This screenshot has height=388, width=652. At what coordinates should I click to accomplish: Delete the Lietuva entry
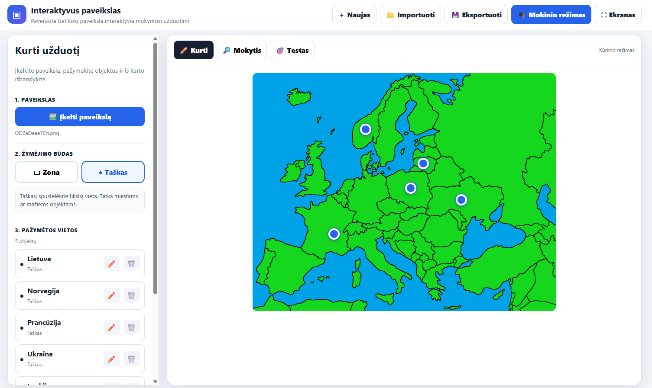click(132, 264)
